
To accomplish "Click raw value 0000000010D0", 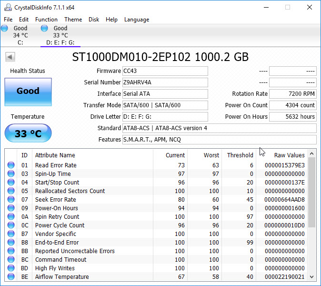I will (x=284, y=225).
